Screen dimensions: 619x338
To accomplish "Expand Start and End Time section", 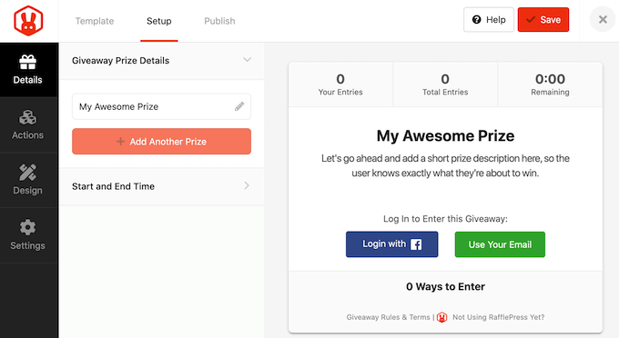I will click(162, 186).
